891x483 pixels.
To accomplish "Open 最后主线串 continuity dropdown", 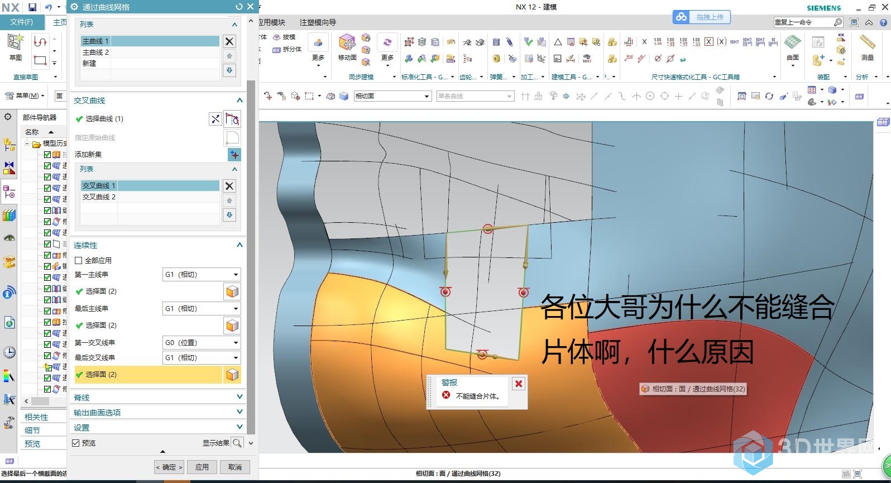I will coord(202,309).
